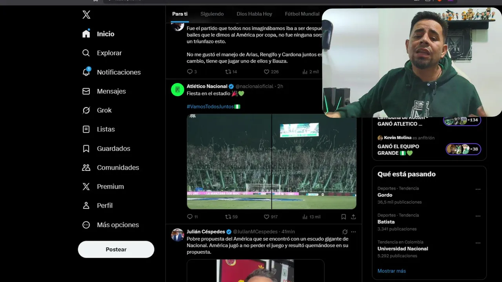Screen dimensions: 502x282
Task: Bookmark the Atlético Nacional post
Action: pyautogui.click(x=344, y=217)
